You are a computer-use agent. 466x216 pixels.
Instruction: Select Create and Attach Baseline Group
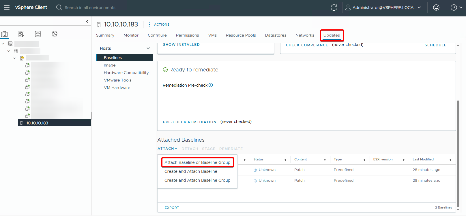click(197, 180)
